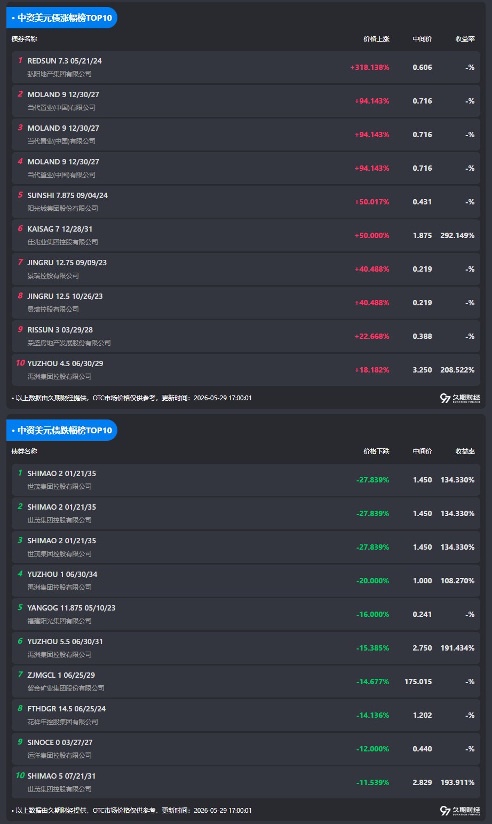Click the 0.606 mid price
Image resolution: width=492 pixels, height=824 pixels.
pos(422,68)
